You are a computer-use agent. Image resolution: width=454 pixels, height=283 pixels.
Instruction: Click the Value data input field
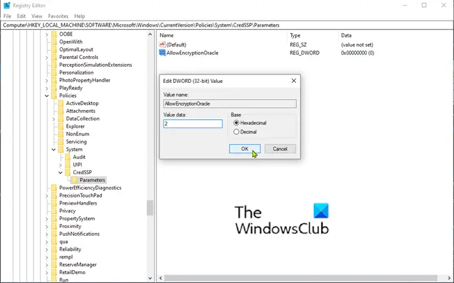[193, 124]
